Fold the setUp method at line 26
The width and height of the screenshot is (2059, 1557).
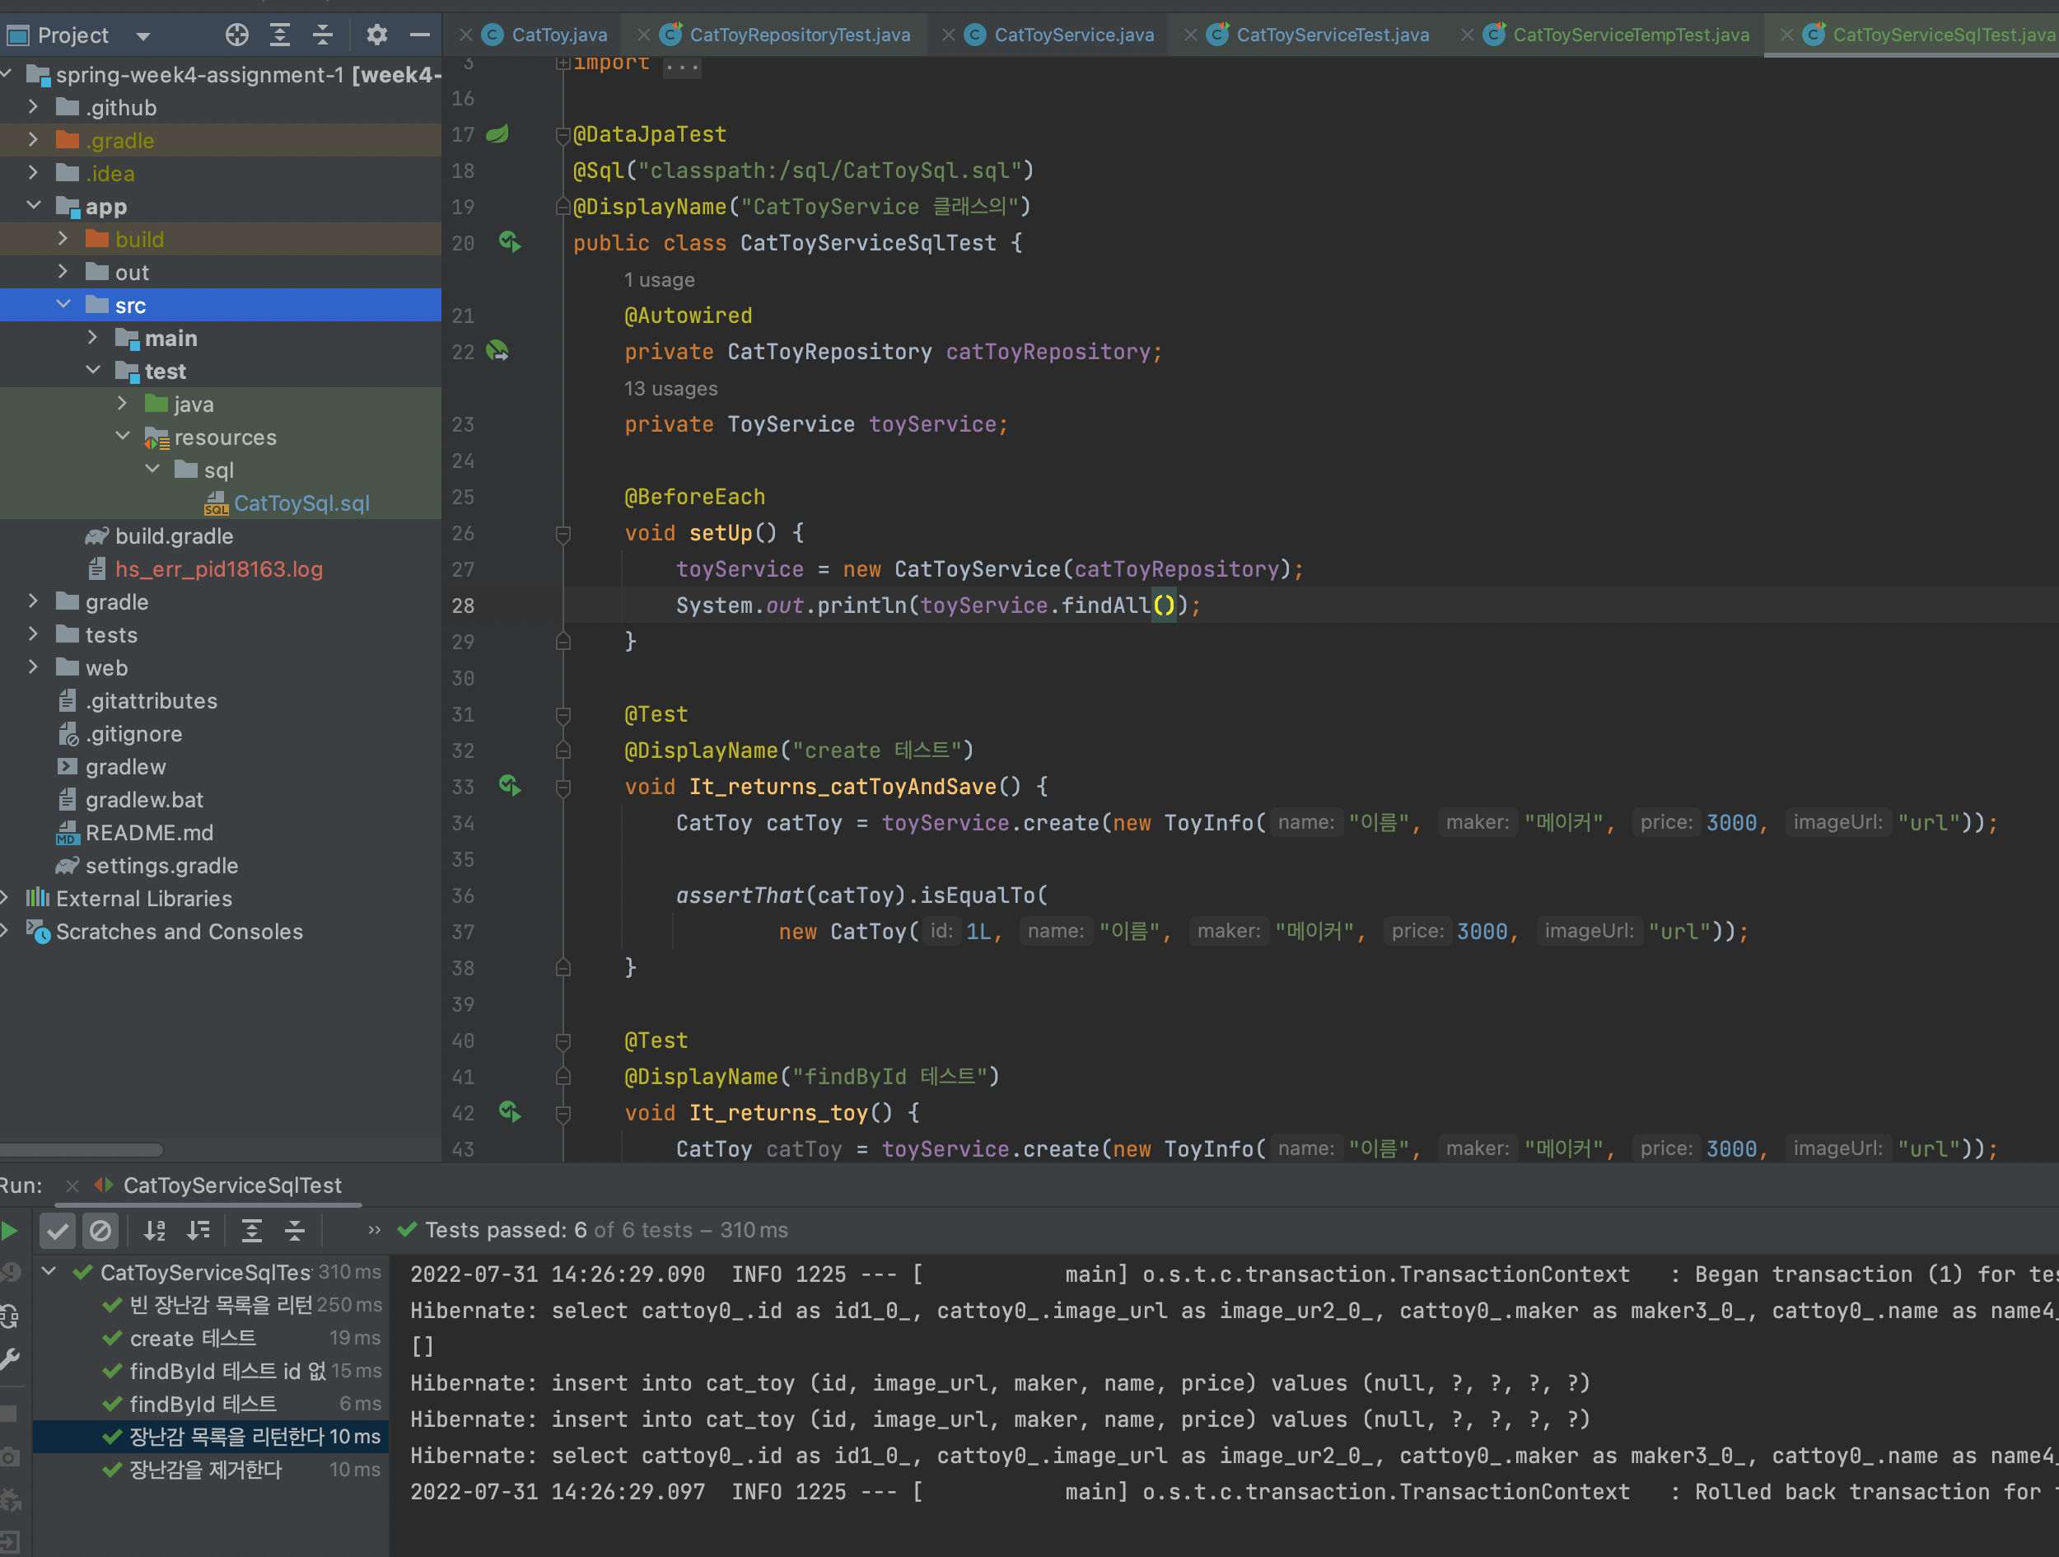(x=563, y=534)
